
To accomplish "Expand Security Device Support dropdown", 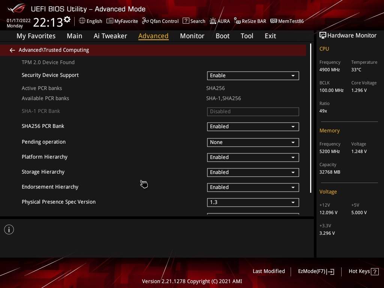I will [x=253, y=75].
